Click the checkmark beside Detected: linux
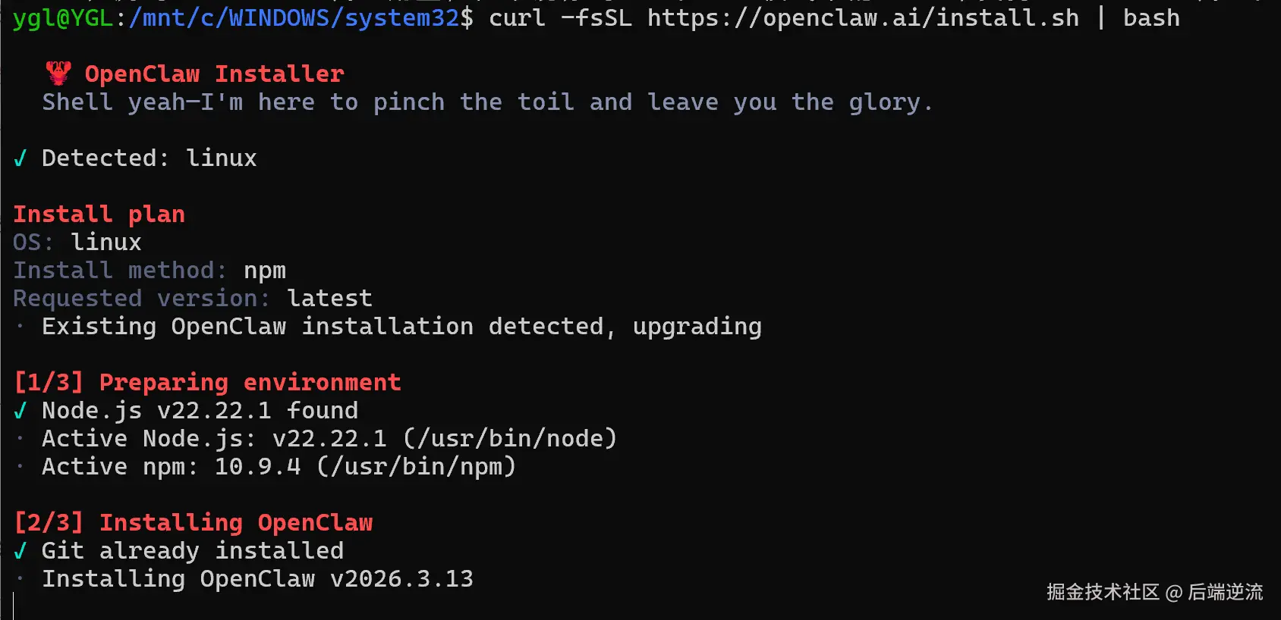The width and height of the screenshot is (1281, 620). click(20, 158)
